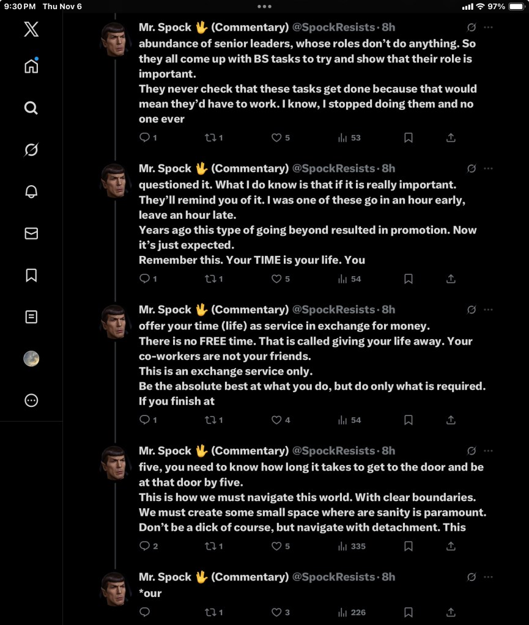This screenshot has width=529, height=625.
Task: Bookmark the post ending "If you finish at"
Action: (x=409, y=420)
